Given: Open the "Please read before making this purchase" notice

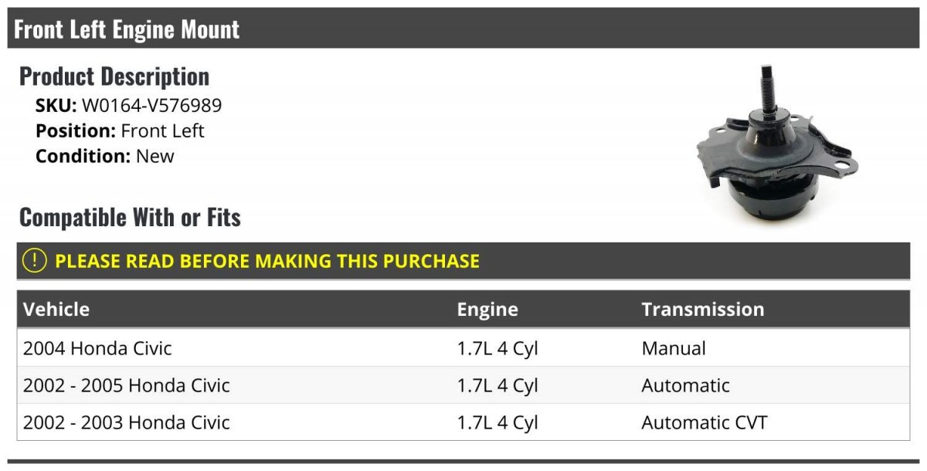Looking at the screenshot, I should 267,261.
